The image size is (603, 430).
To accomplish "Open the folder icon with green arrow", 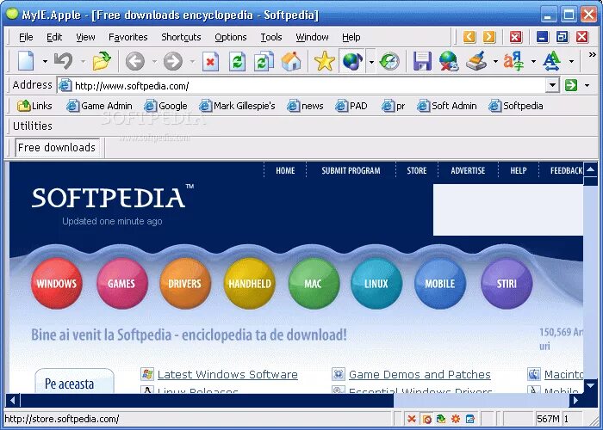I will pyautogui.click(x=102, y=61).
